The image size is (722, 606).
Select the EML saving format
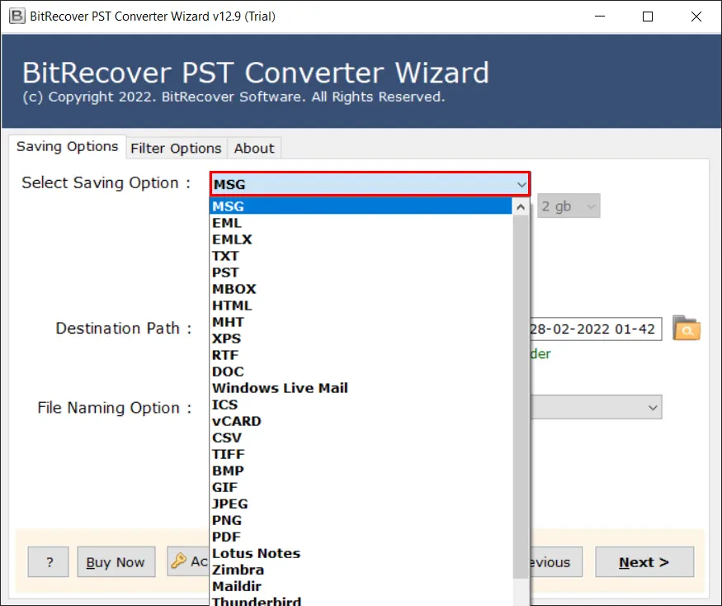(227, 223)
